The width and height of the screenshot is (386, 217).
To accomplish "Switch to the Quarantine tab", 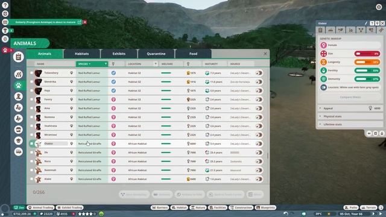I will tap(156, 54).
